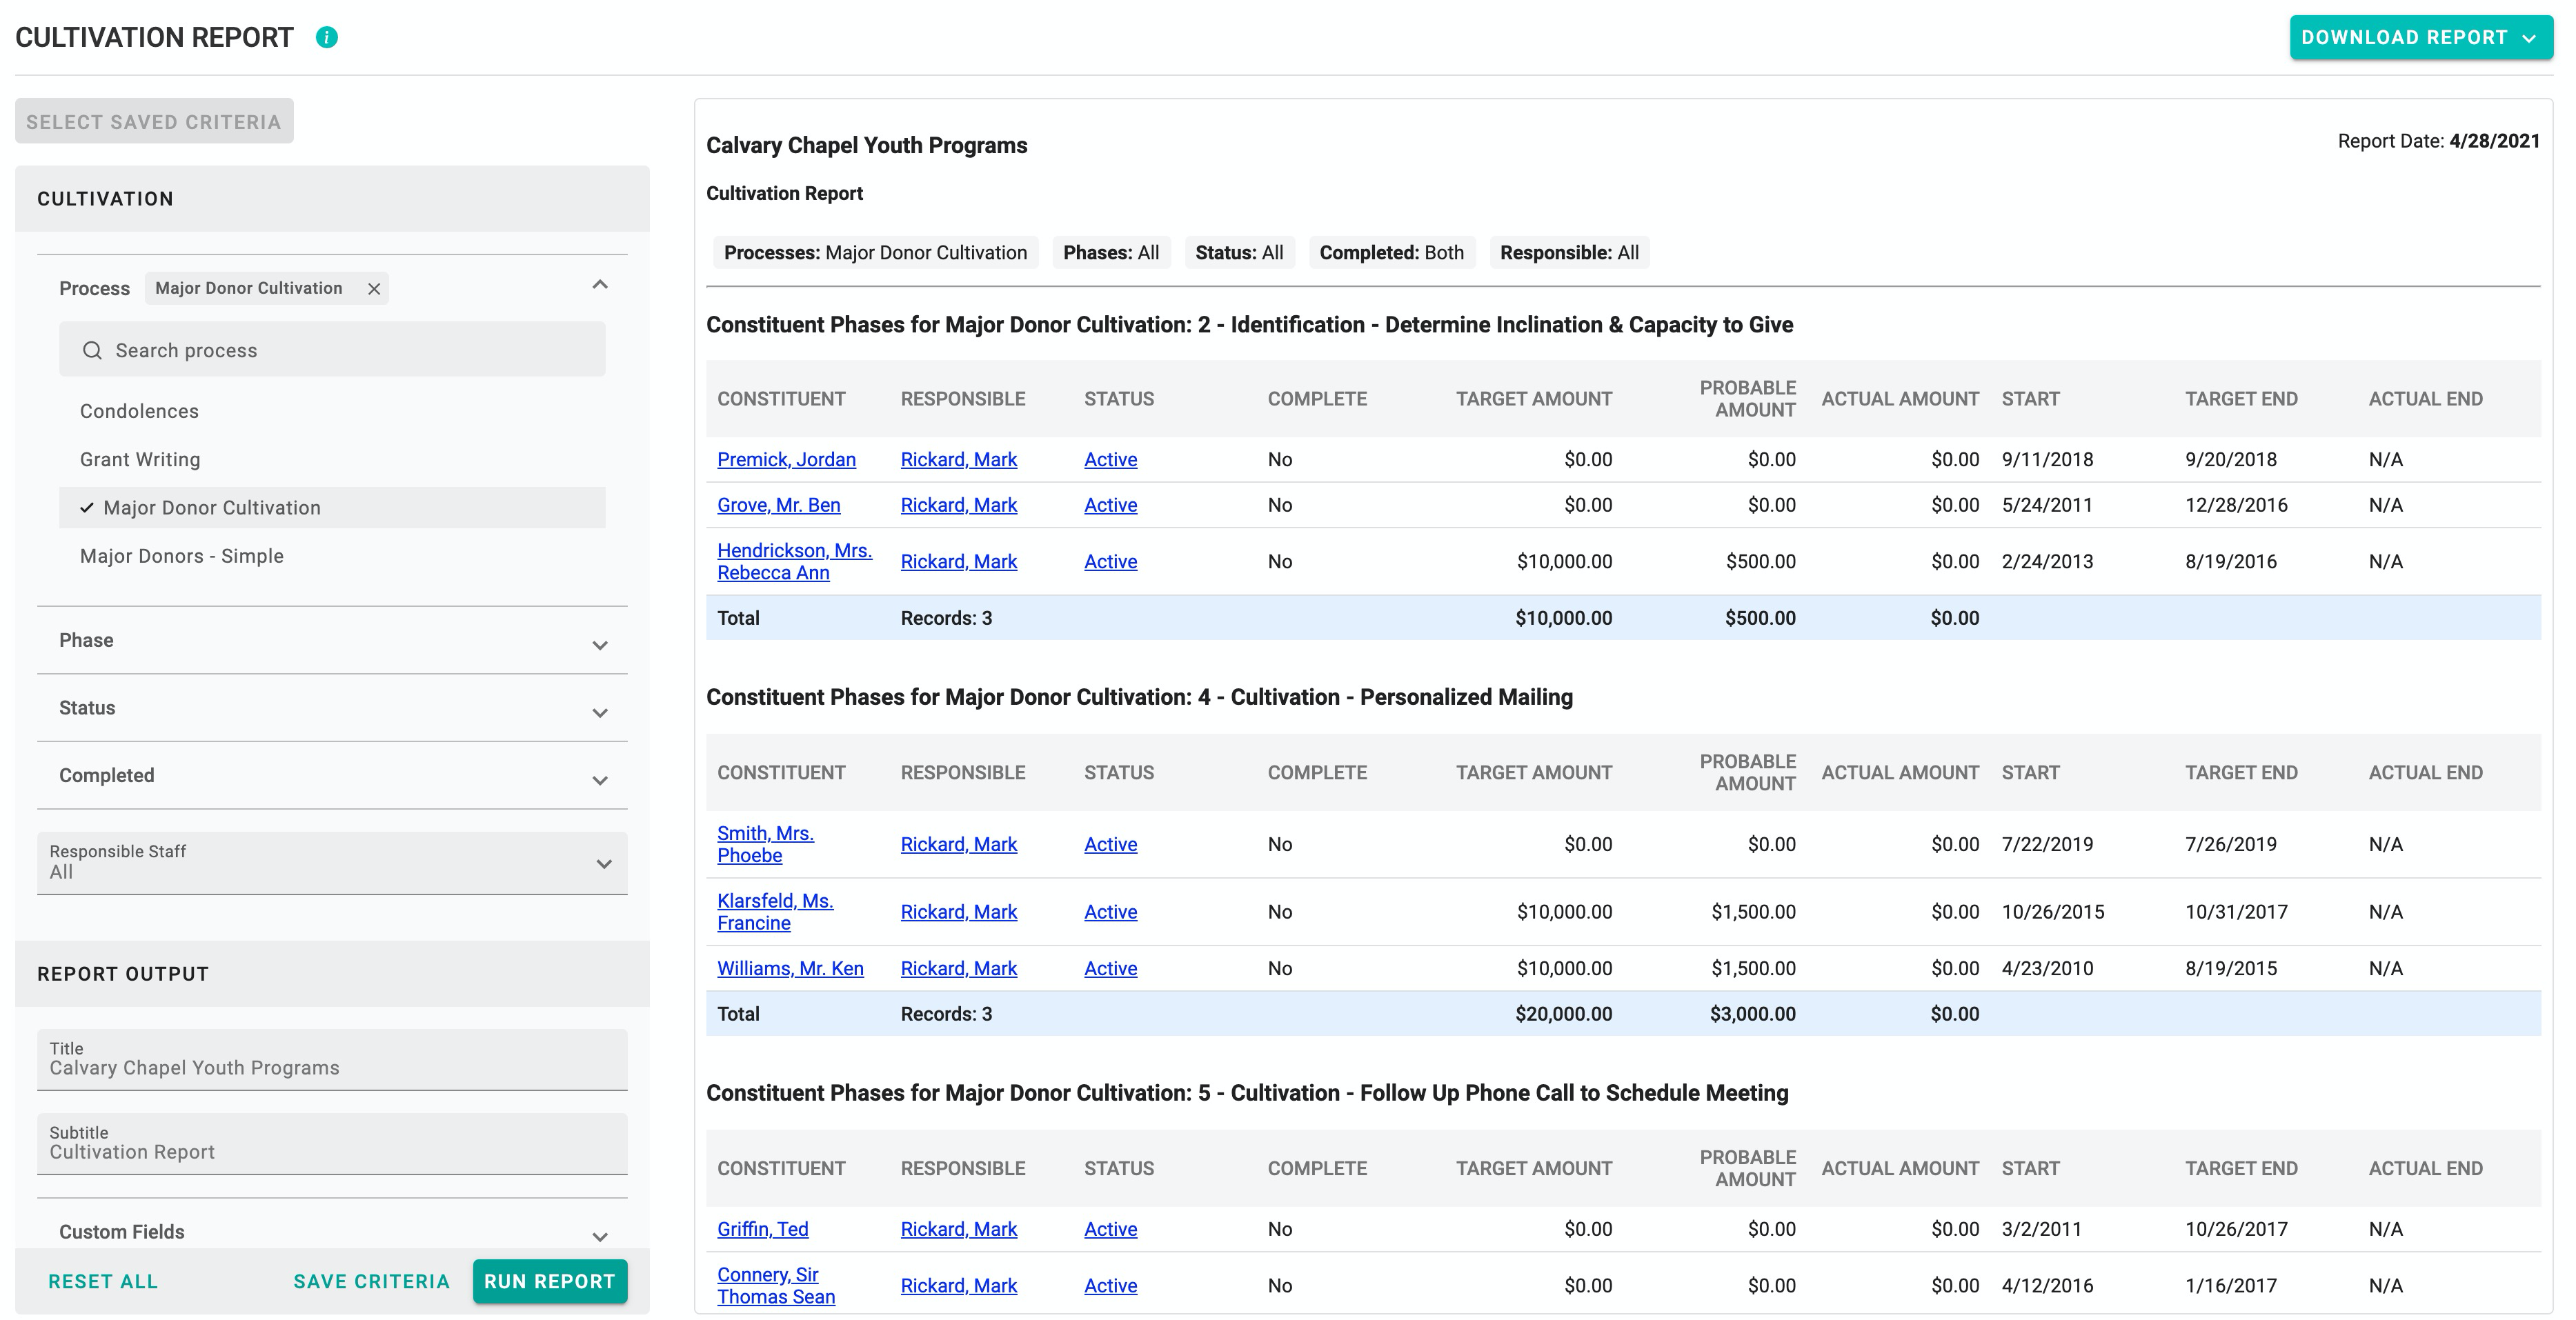Open constituent Klarsfeld, Ms. Francine
The height and width of the screenshot is (1320, 2576).
(775, 911)
